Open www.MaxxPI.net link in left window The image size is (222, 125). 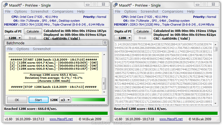tap(61, 119)
